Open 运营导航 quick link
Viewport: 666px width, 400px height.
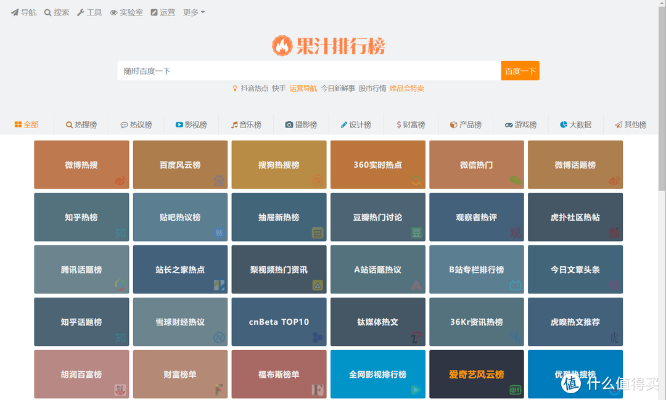pyautogui.click(x=303, y=88)
